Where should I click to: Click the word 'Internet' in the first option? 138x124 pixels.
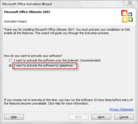pos(73,60)
